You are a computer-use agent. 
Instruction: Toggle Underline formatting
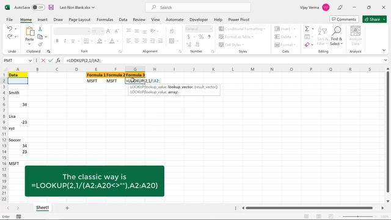pos(73,41)
